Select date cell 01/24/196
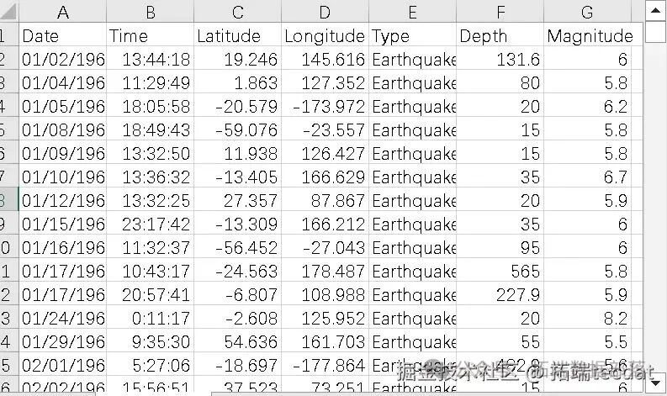This screenshot has height=396, width=667. point(62,318)
